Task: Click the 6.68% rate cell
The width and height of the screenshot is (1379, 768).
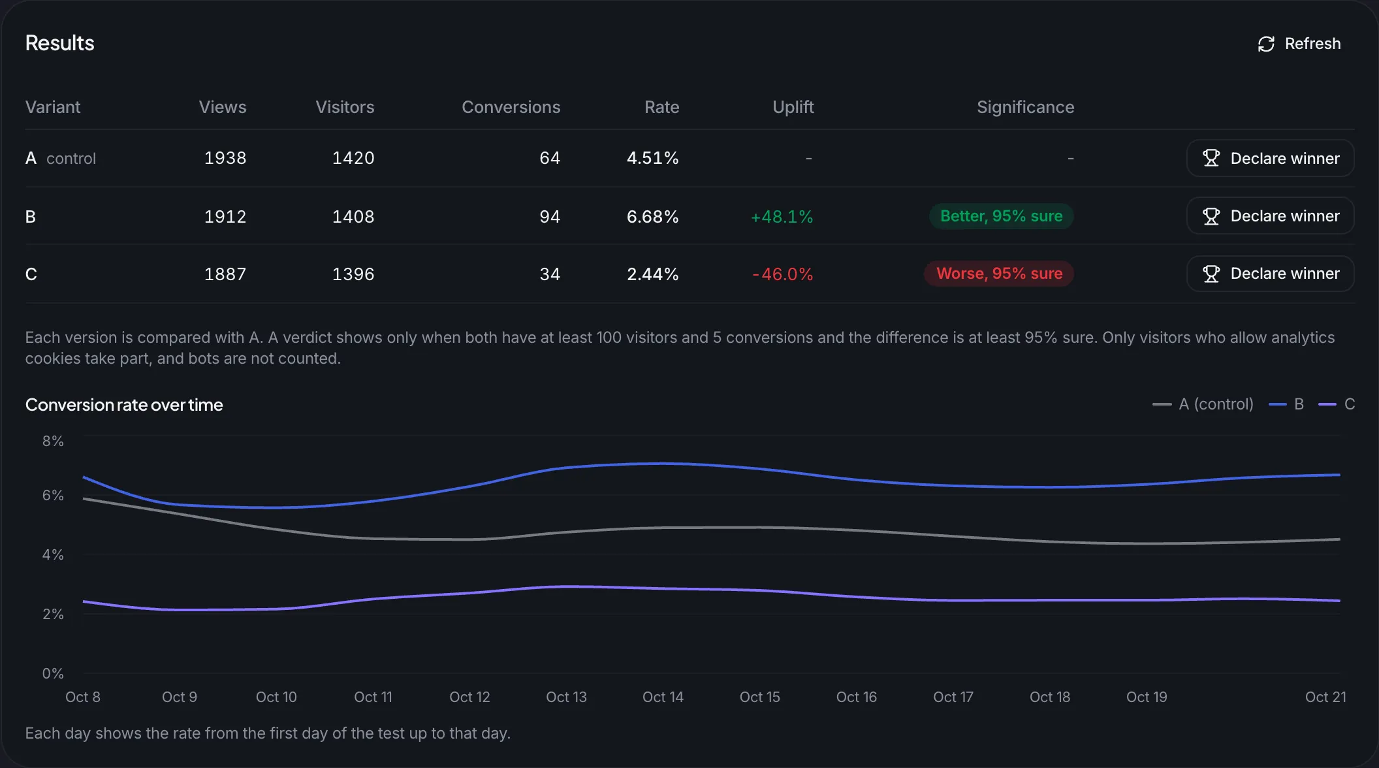Action: tap(653, 217)
